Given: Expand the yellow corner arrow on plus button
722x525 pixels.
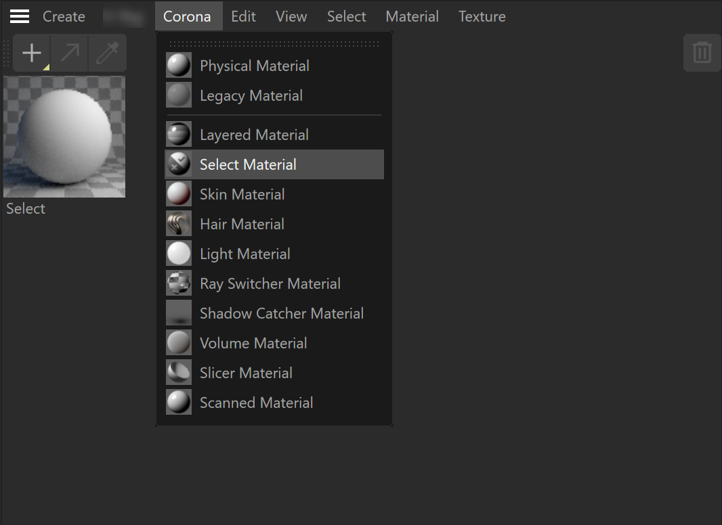Looking at the screenshot, I should pos(46,67).
